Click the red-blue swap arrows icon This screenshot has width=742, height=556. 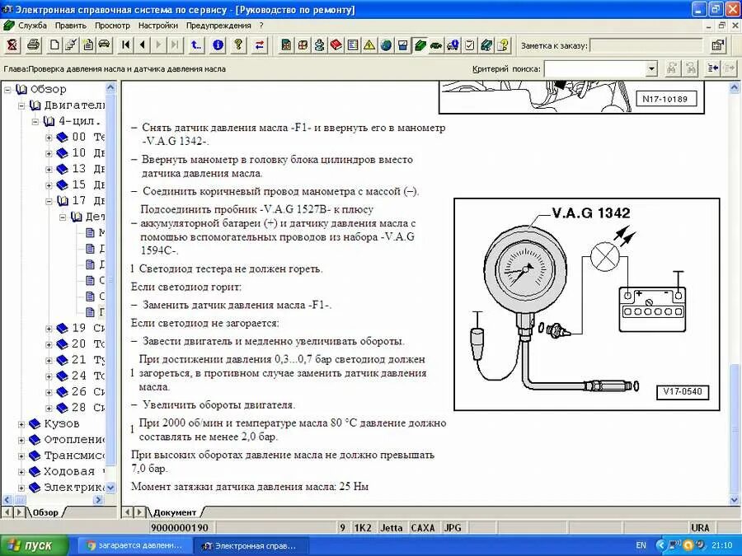click(260, 45)
